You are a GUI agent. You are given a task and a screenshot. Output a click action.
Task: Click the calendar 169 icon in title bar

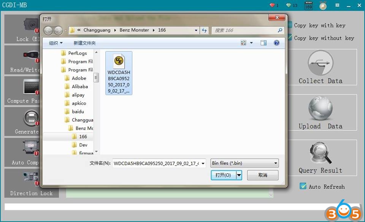point(308,5)
